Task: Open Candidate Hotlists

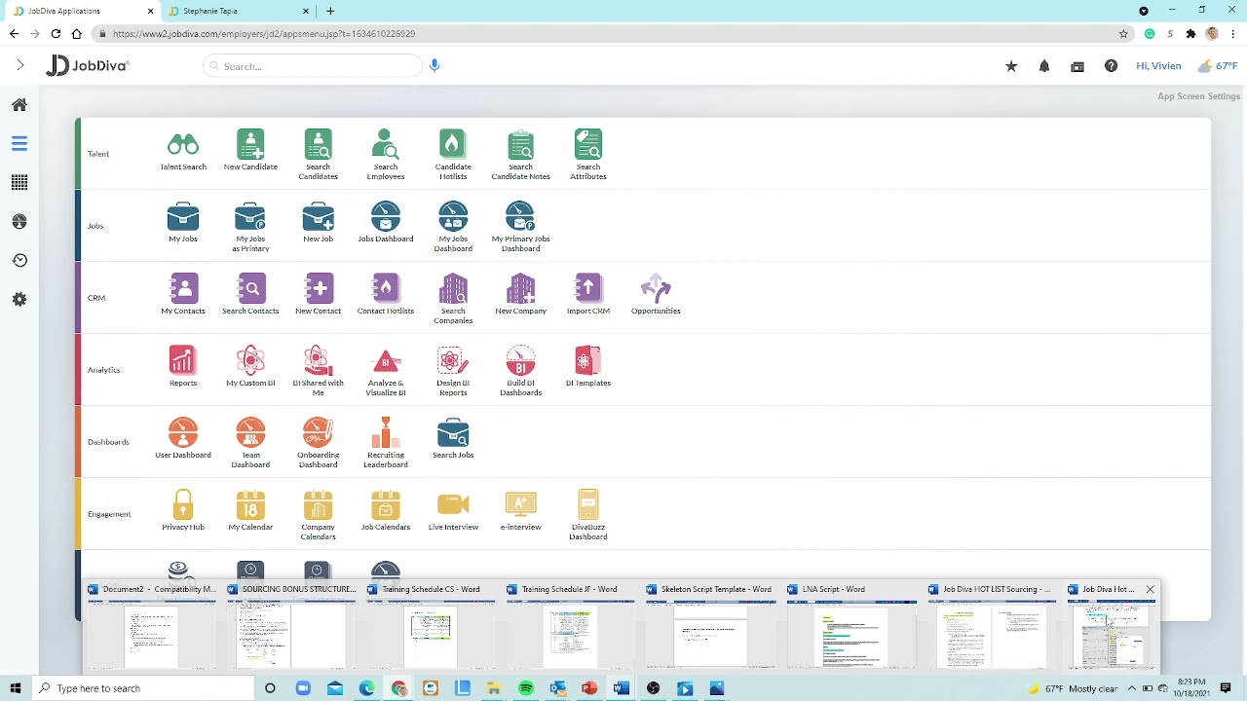Action: [x=453, y=146]
